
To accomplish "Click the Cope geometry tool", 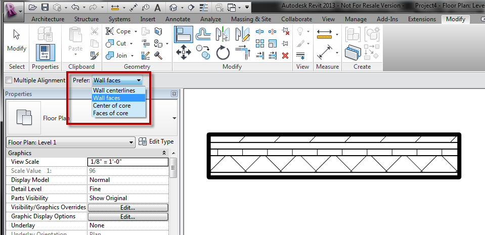I will tap(118, 31).
